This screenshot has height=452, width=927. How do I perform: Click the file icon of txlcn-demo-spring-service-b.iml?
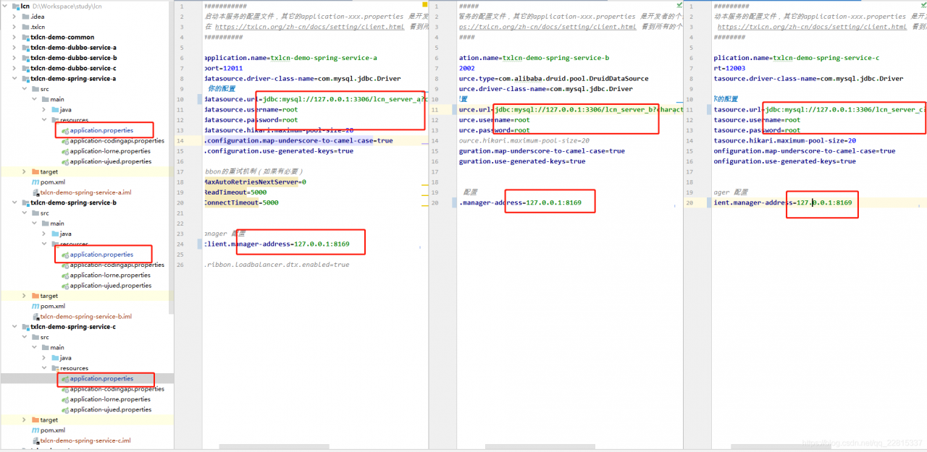click(x=35, y=316)
